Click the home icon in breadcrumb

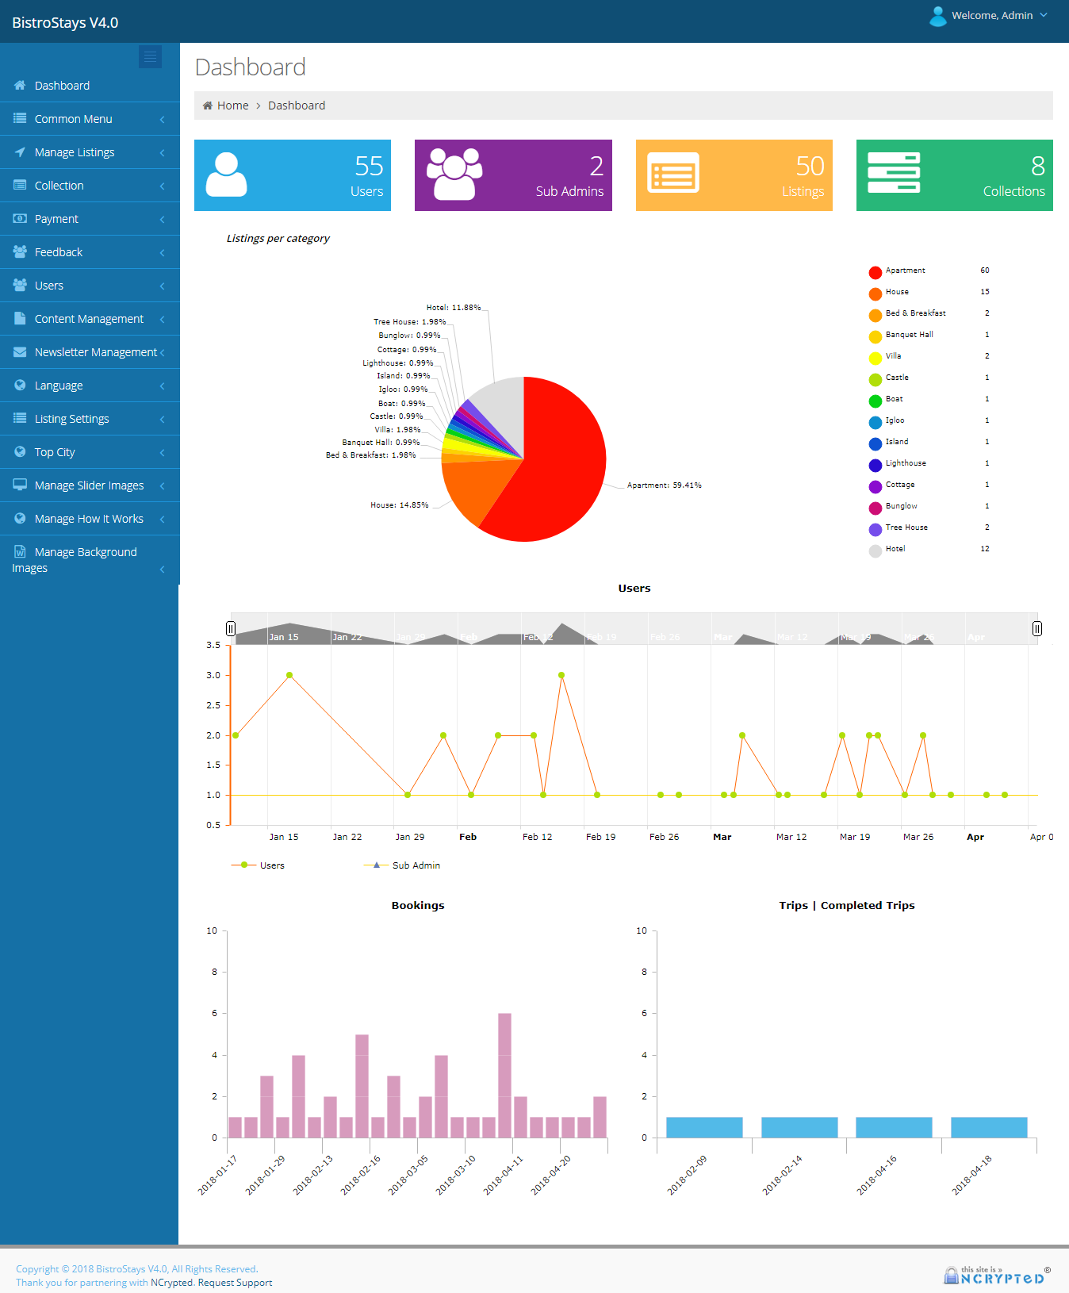[x=208, y=106]
